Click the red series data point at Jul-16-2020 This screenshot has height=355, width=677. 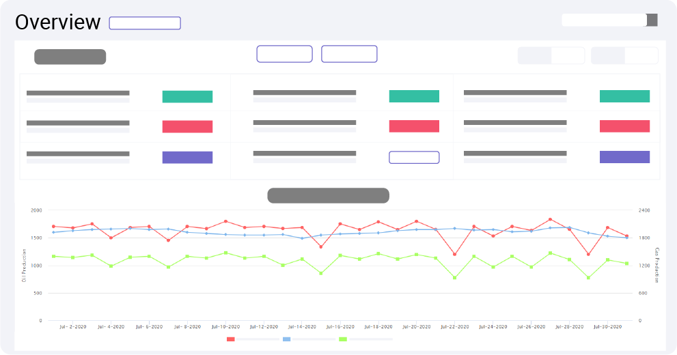pos(340,224)
